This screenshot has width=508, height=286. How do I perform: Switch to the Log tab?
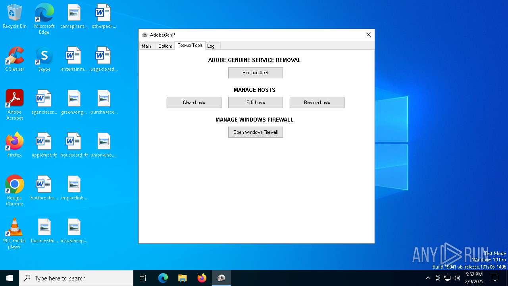pos(212,46)
